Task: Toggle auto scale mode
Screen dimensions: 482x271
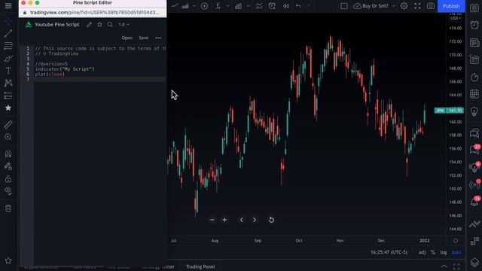Action: [456, 252]
